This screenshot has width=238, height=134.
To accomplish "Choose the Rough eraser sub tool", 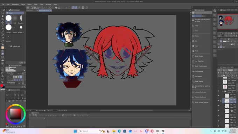I will coord(8,29).
